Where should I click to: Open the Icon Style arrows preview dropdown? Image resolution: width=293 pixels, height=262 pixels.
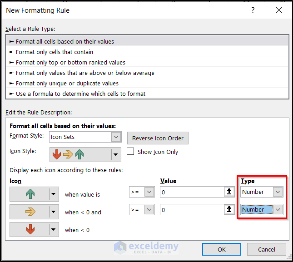(x=116, y=154)
